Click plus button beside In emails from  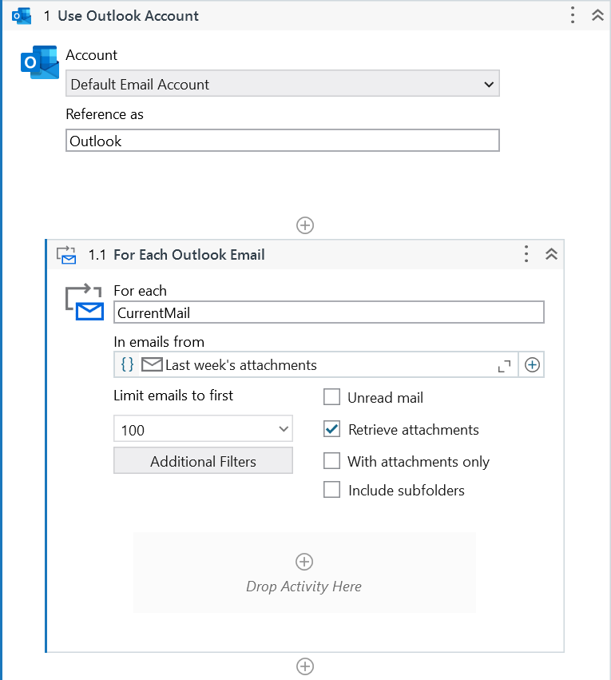(x=532, y=365)
